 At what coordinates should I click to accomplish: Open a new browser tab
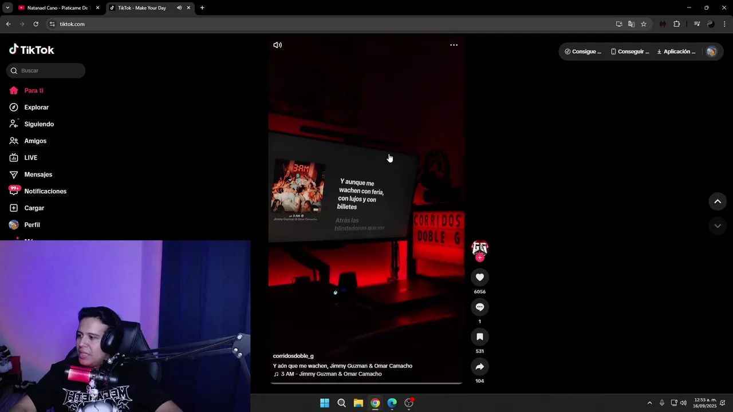[202, 8]
